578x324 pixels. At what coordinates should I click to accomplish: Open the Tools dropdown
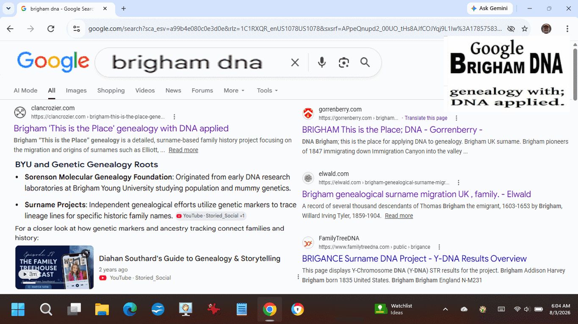coord(267,90)
